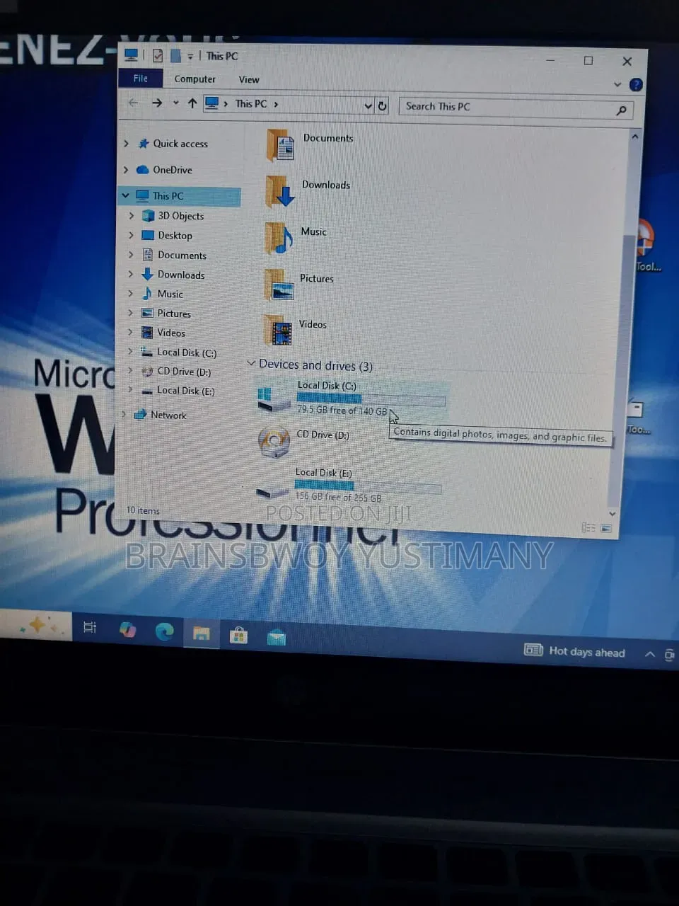Viewport: 679px width, 906px height.
Task: Select CD Drive (D:) in navigation pane
Action: click(184, 372)
